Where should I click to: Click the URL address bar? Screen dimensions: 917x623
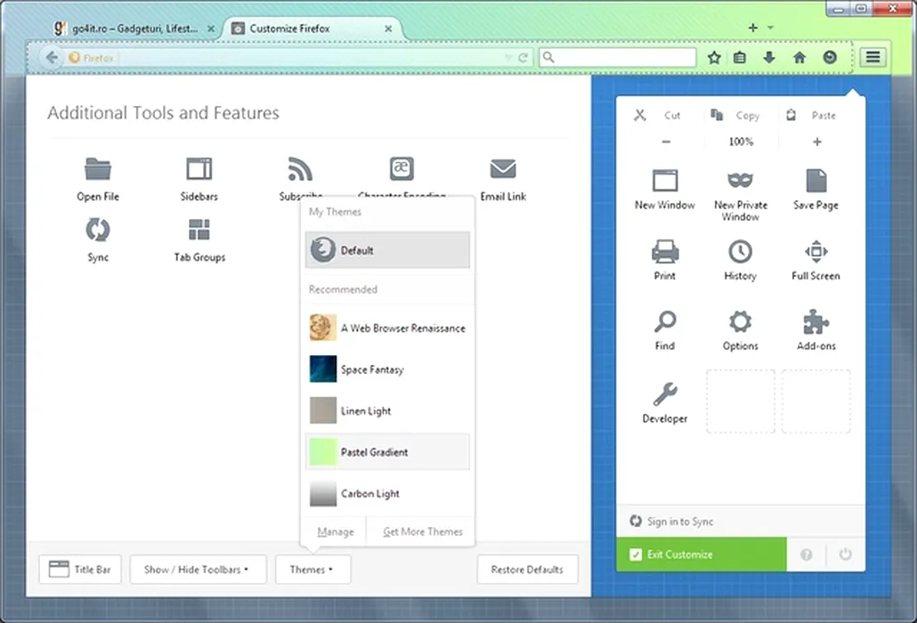298,57
